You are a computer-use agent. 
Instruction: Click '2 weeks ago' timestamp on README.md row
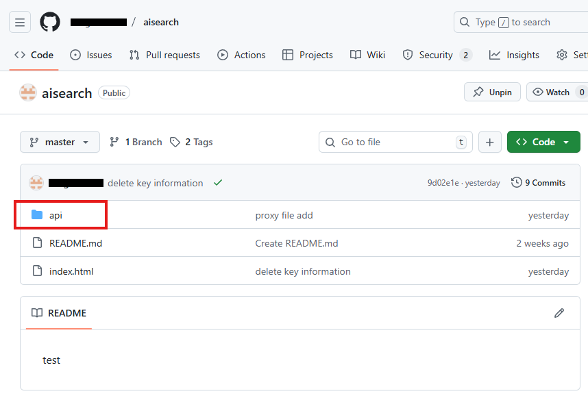[x=542, y=243]
